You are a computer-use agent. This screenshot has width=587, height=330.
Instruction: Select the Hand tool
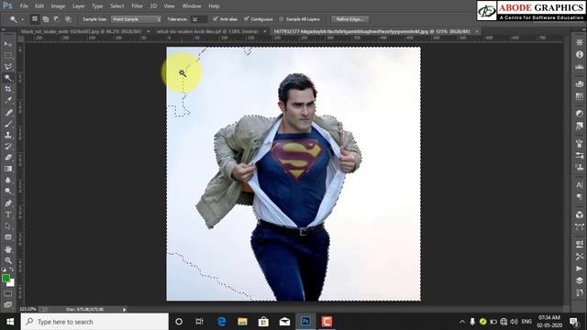[x=8, y=248]
